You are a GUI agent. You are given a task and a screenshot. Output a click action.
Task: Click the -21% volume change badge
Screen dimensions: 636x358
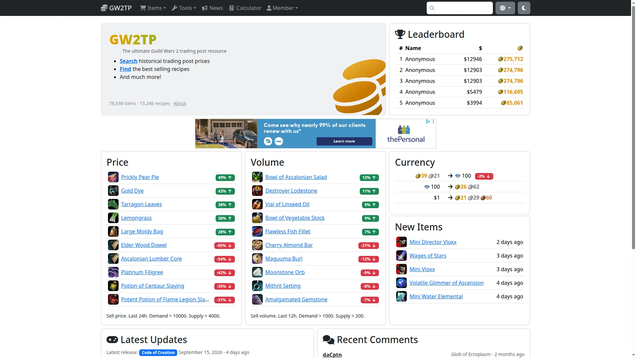click(x=369, y=246)
